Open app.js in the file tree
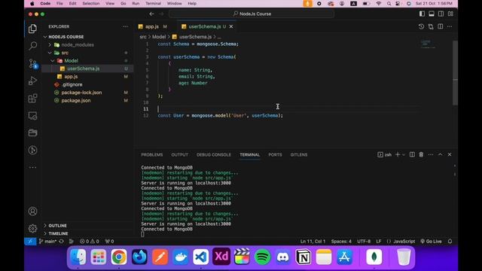 tap(87, 77)
